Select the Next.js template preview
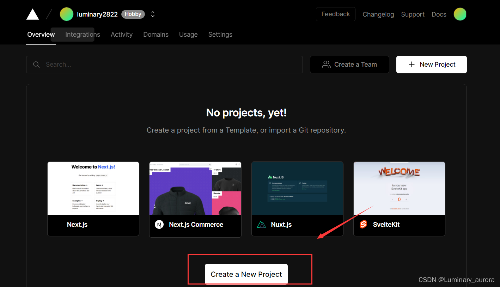The width and height of the screenshot is (500, 287). 93,188
